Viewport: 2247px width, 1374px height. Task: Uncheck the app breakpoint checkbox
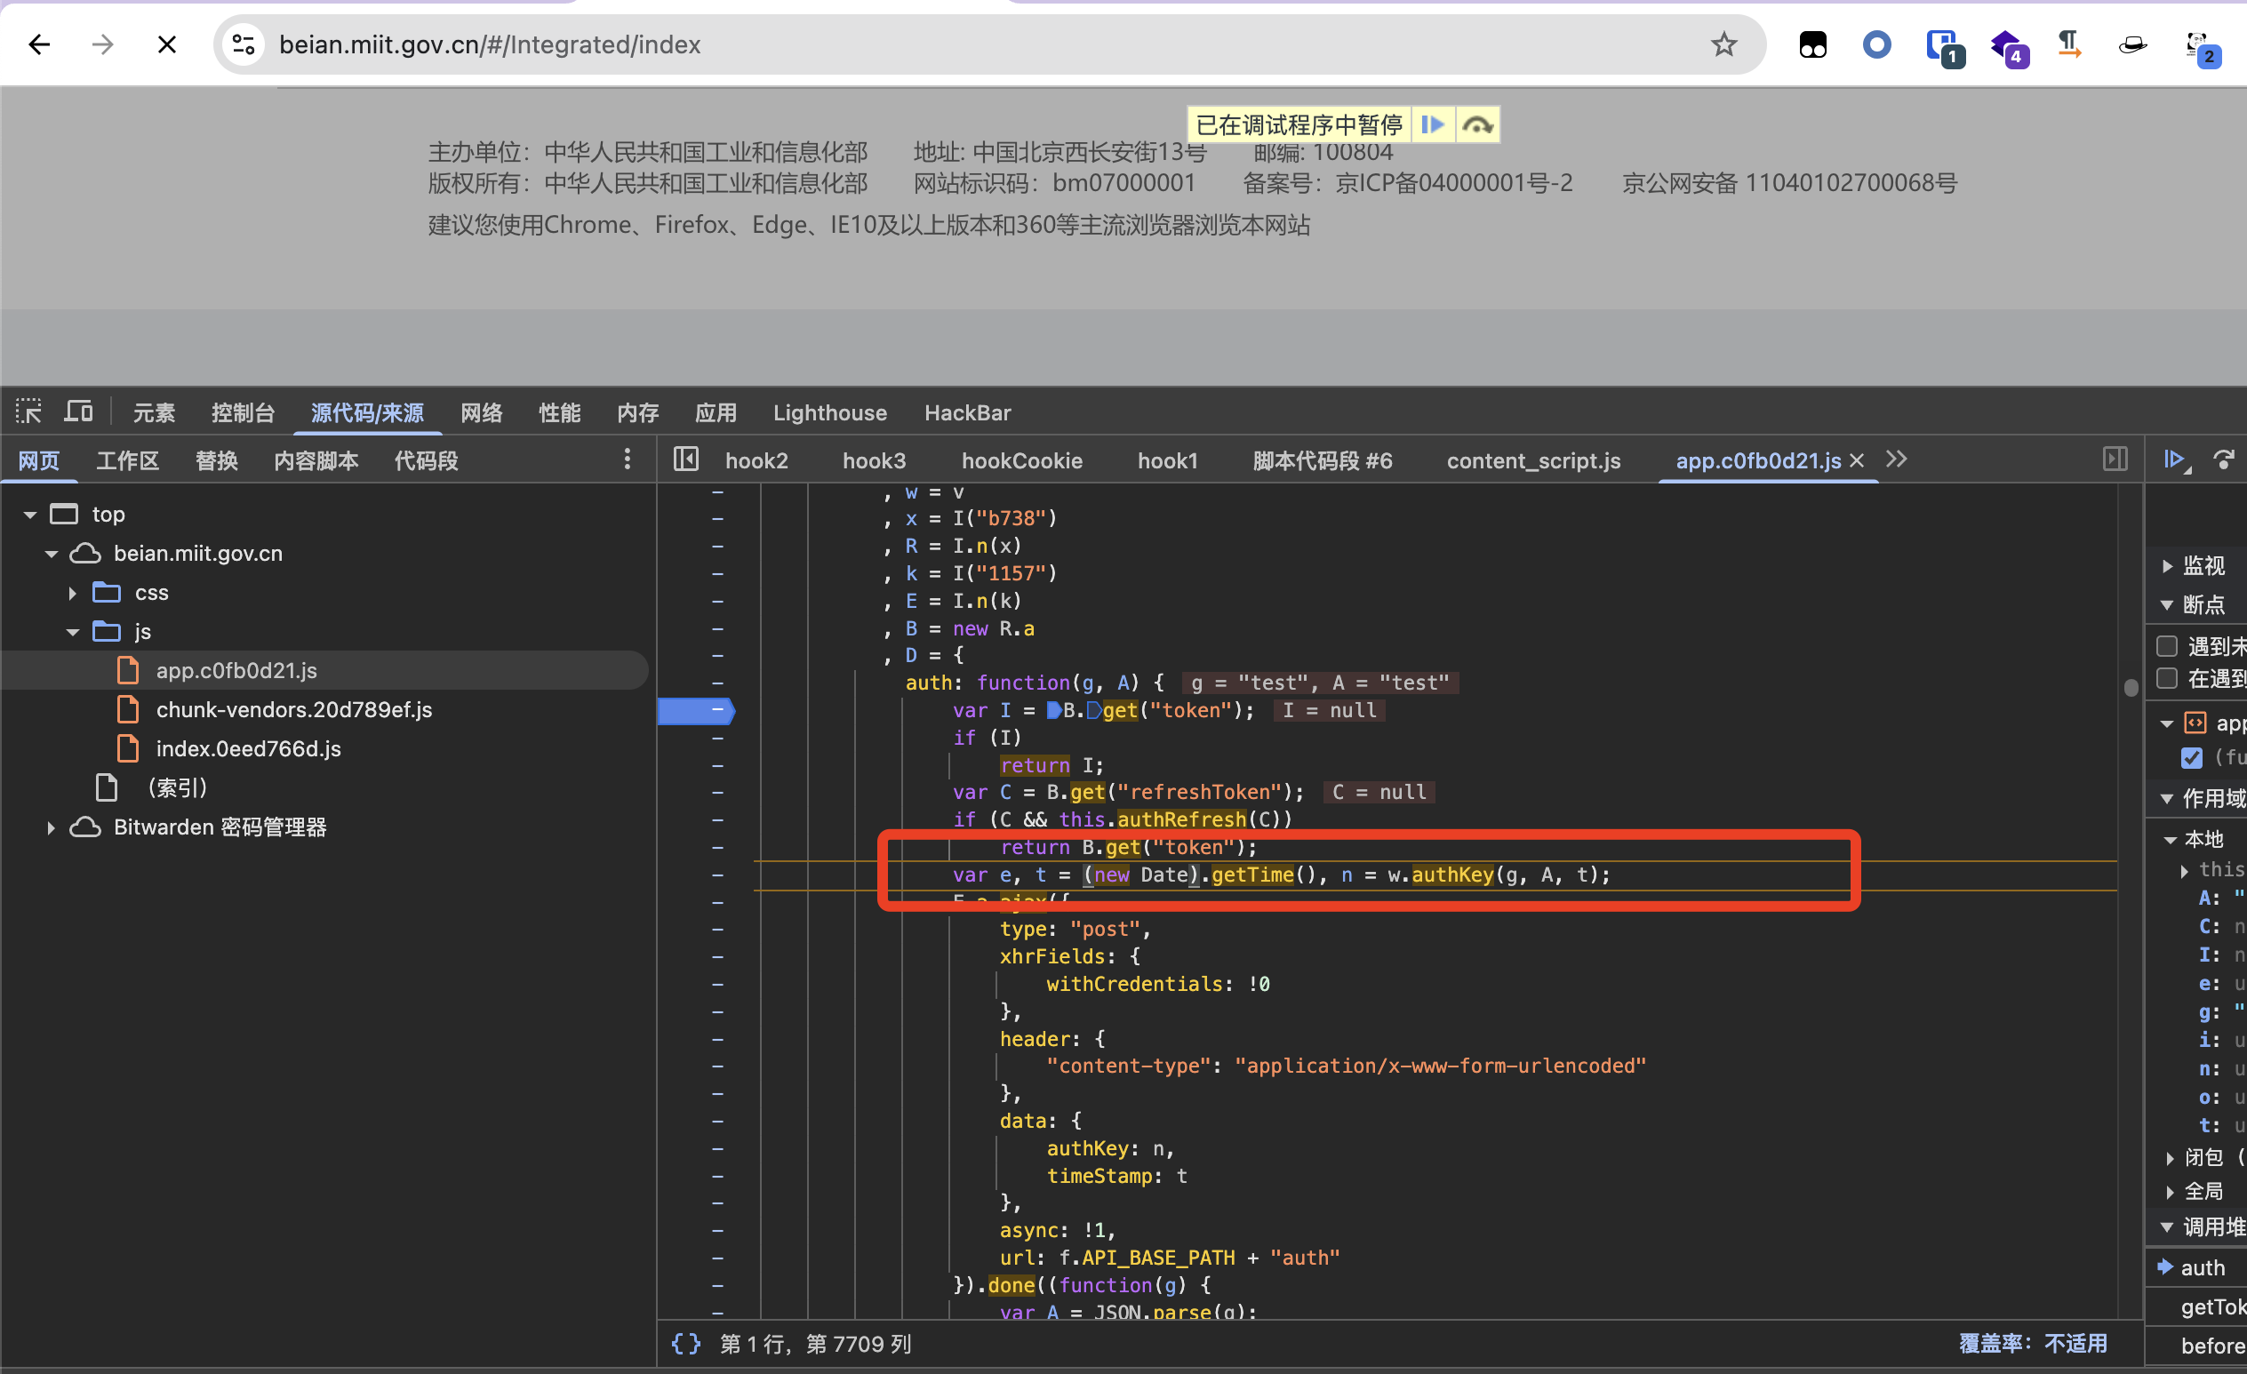(x=2191, y=758)
